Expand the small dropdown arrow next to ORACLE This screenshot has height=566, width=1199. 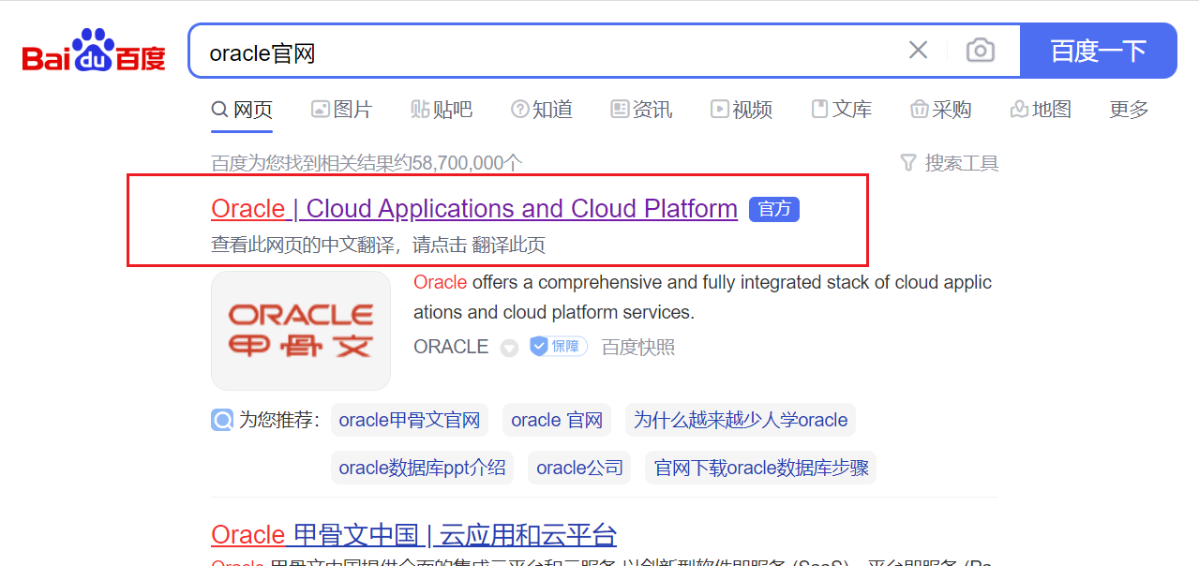pyautogui.click(x=509, y=348)
